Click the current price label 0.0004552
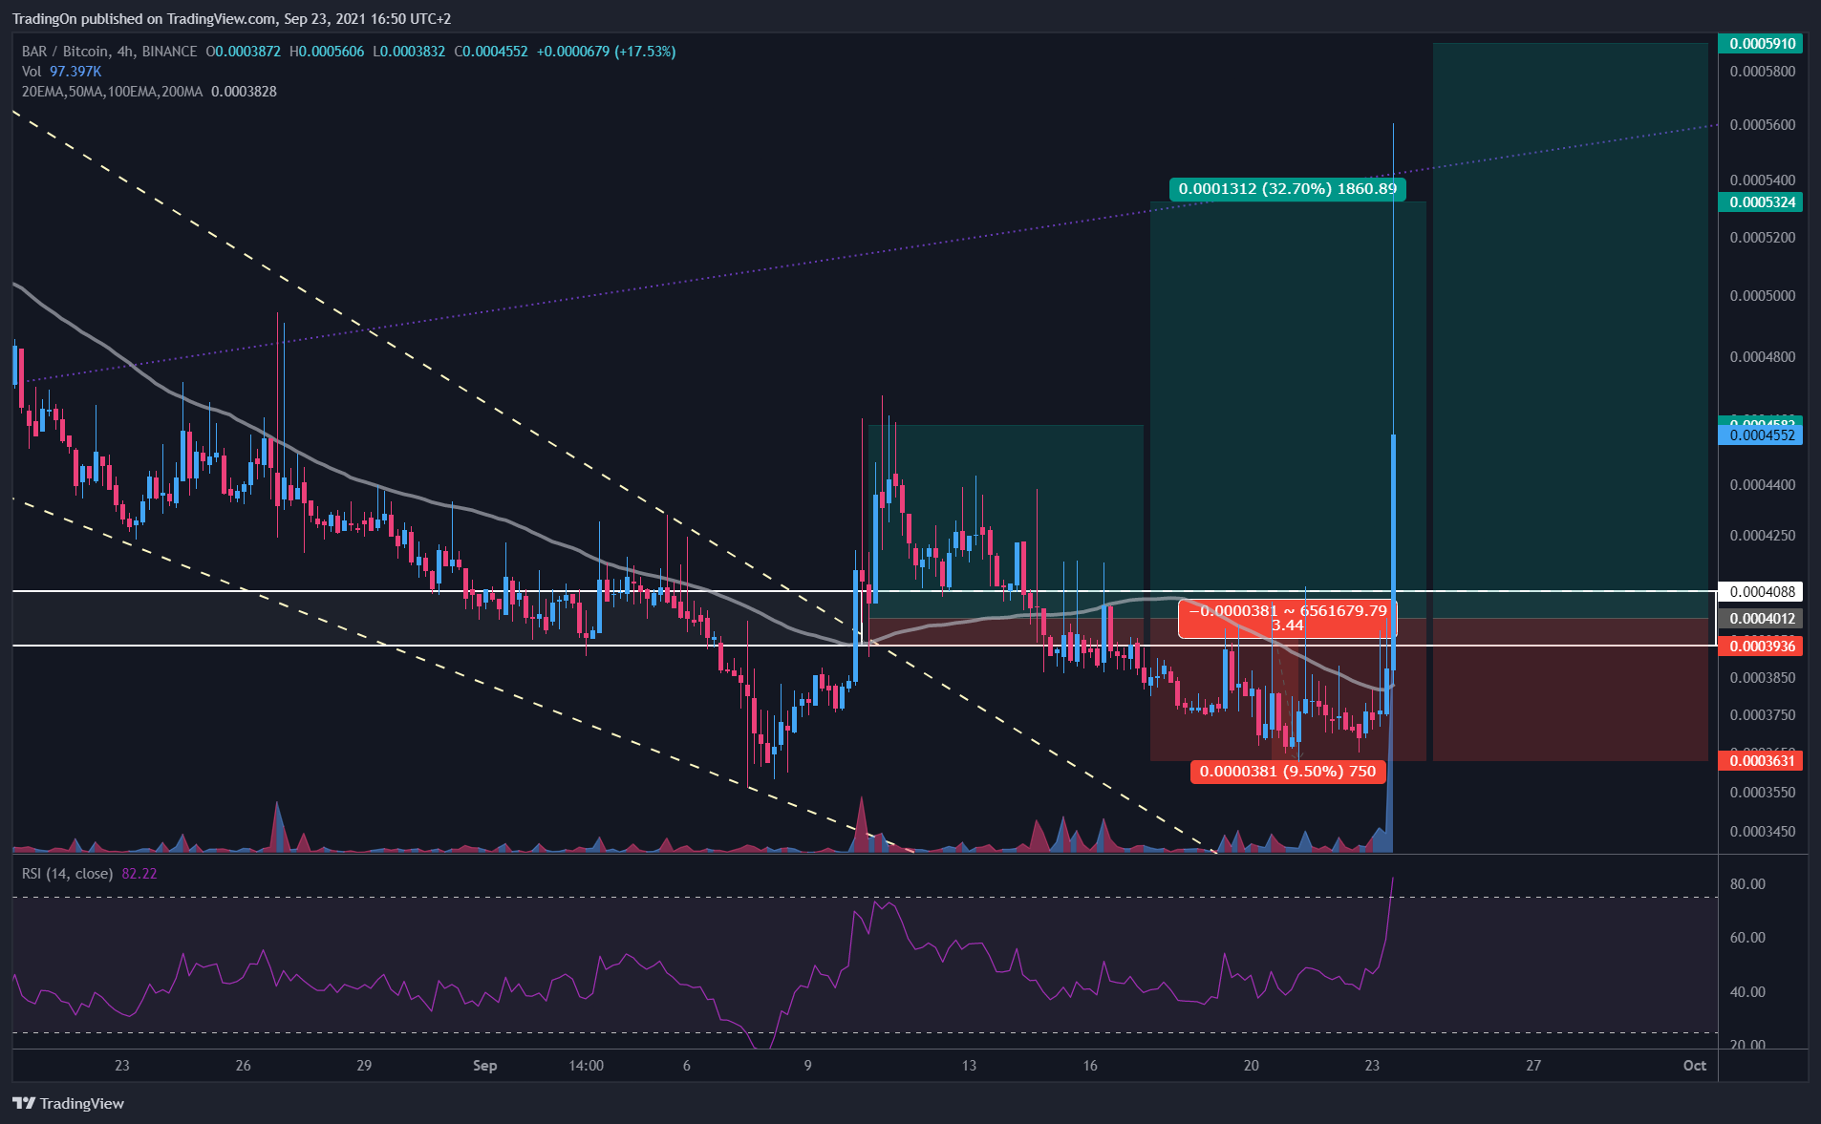Screen dimensions: 1821x1124 click(x=1762, y=435)
